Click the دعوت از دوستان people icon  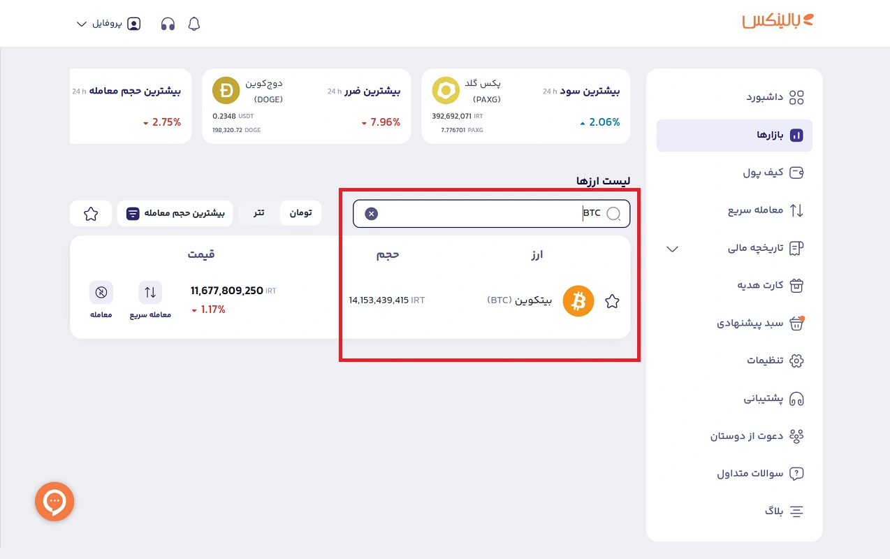coord(796,436)
